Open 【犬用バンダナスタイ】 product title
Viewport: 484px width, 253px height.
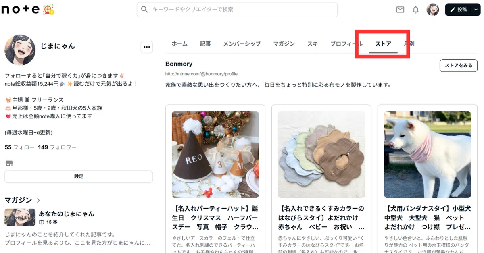point(428,218)
